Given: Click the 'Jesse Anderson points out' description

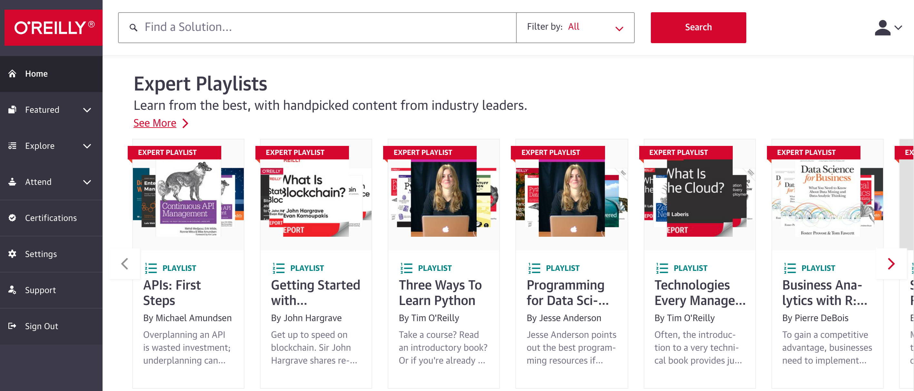Looking at the screenshot, I should point(571,348).
